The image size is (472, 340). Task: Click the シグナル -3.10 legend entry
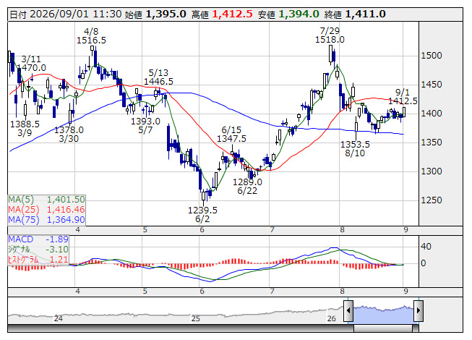tap(38, 250)
